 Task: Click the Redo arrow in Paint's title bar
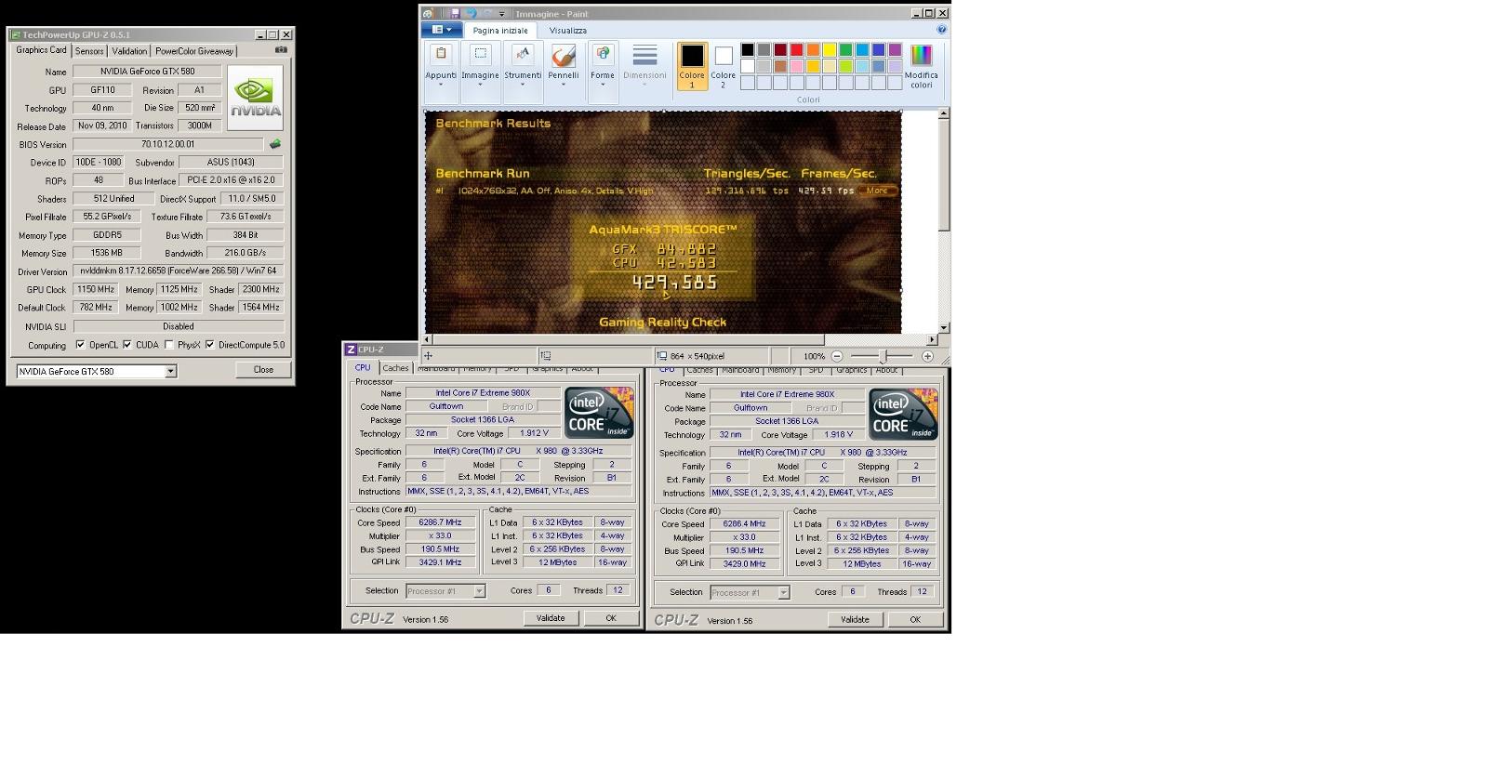click(487, 14)
